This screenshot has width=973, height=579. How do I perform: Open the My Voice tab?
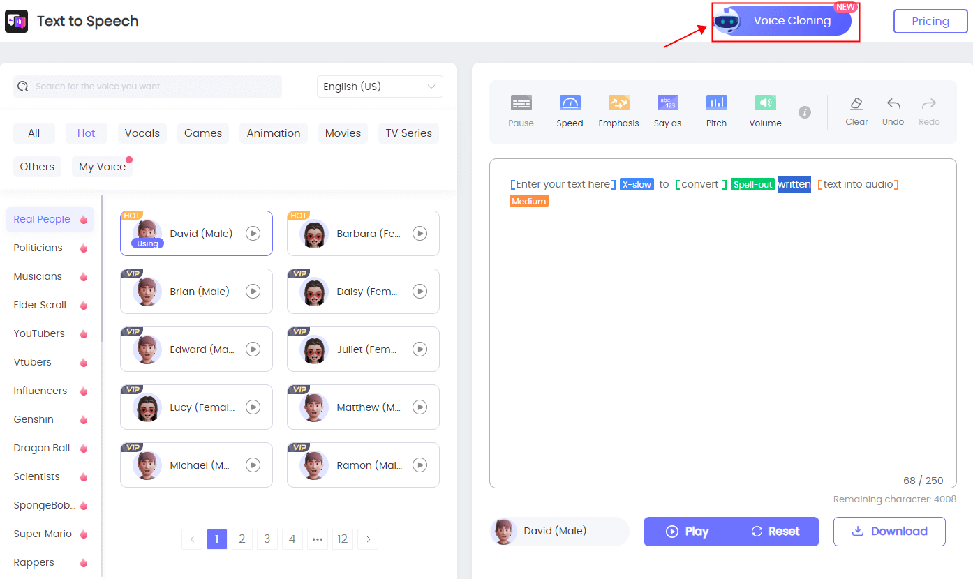[102, 166]
